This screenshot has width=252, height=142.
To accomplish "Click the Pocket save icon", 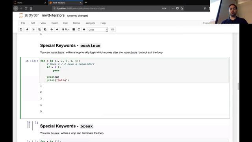I will coord(177,8).
